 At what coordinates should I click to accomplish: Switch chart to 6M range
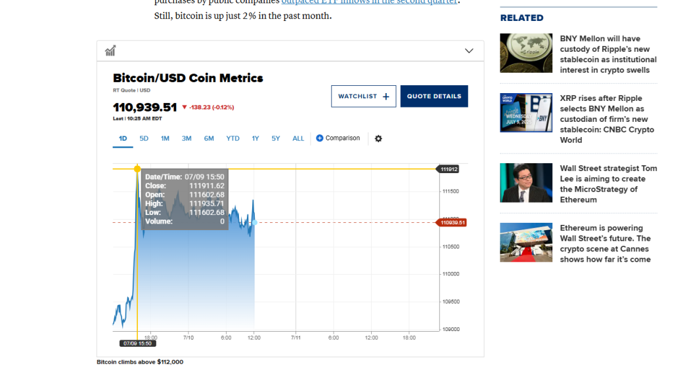click(209, 138)
